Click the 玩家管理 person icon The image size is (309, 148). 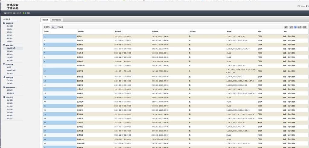coord(4,77)
